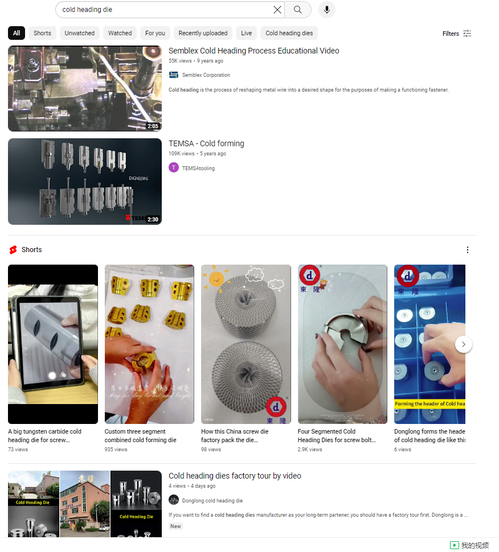The width and height of the screenshot is (499, 552).
Task: Click the magnifying glass search button
Action: tap(298, 10)
